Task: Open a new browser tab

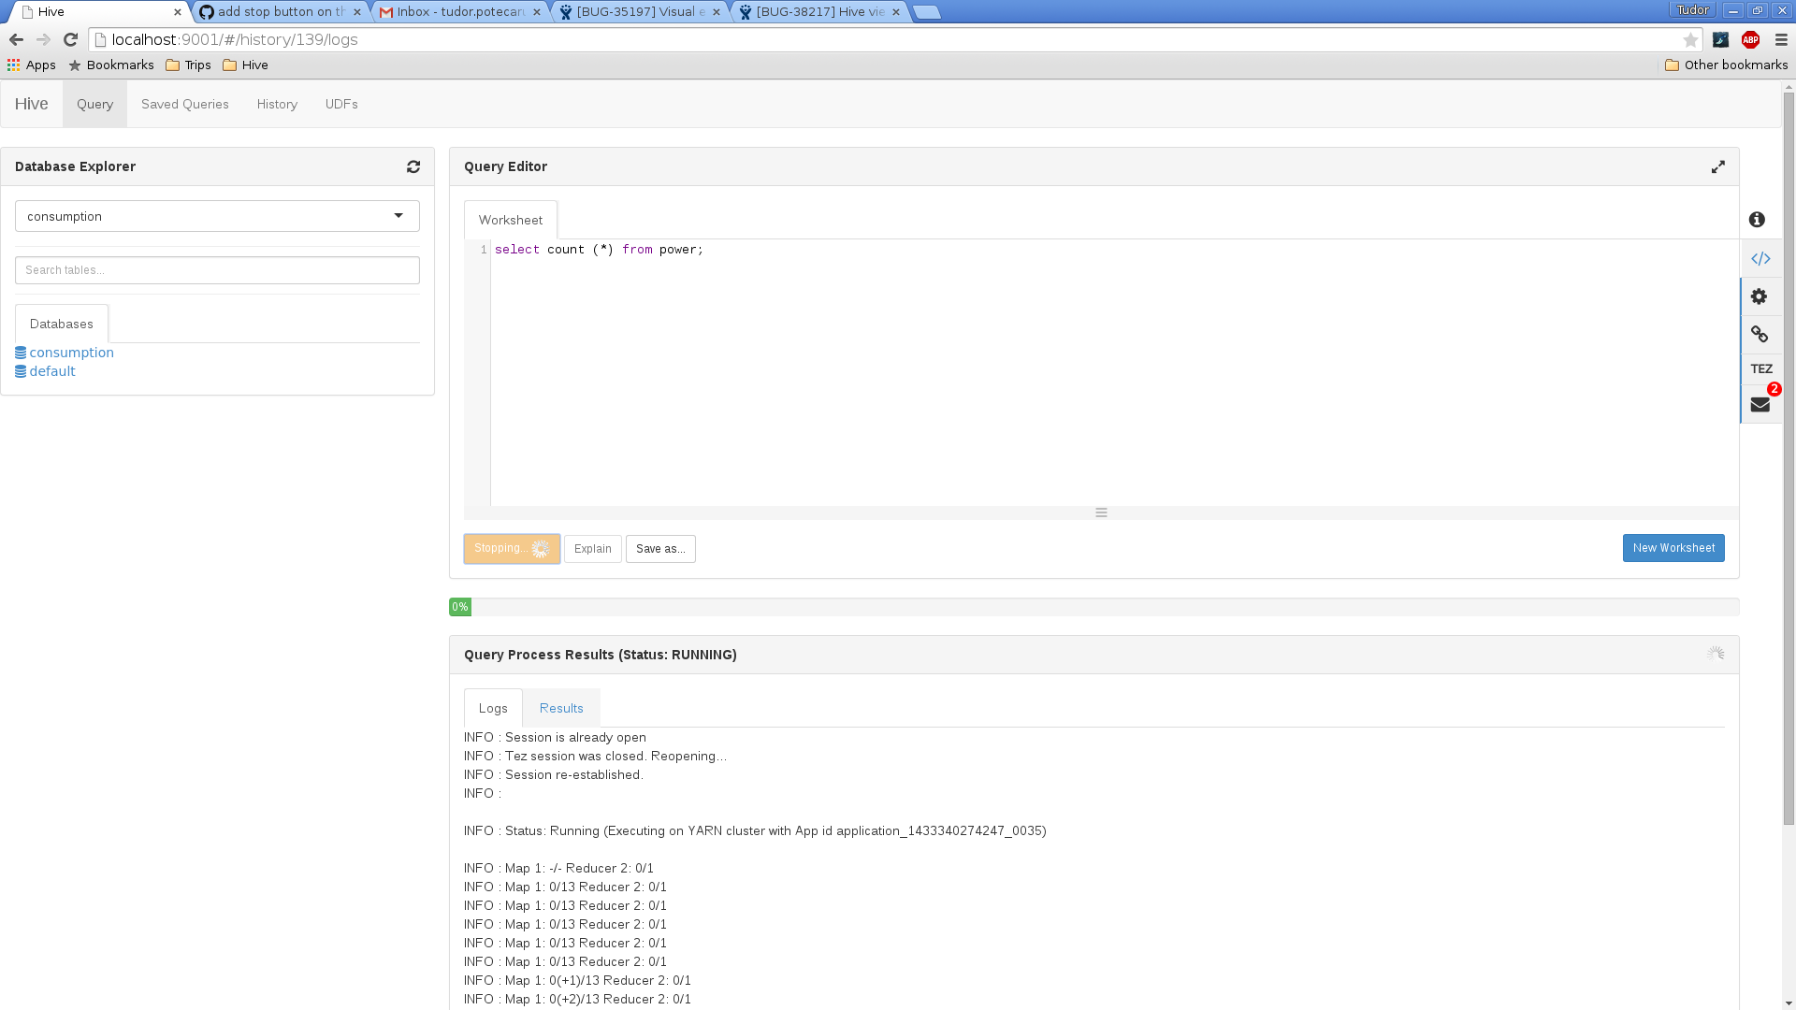Action: (926, 12)
